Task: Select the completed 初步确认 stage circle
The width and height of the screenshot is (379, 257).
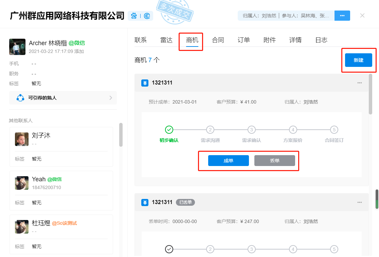Action: pos(169,130)
